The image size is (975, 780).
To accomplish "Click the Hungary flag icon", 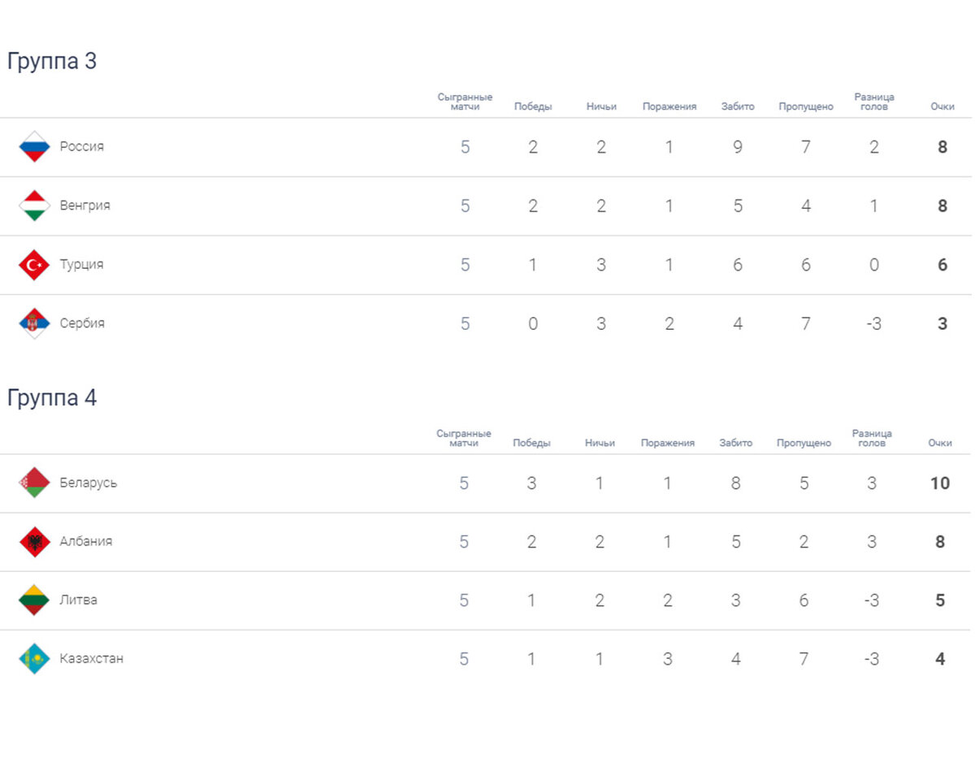I will 34,206.
